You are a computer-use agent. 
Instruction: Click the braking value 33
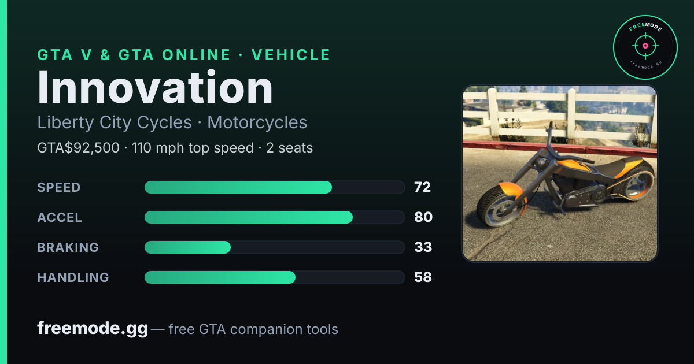coord(423,247)
